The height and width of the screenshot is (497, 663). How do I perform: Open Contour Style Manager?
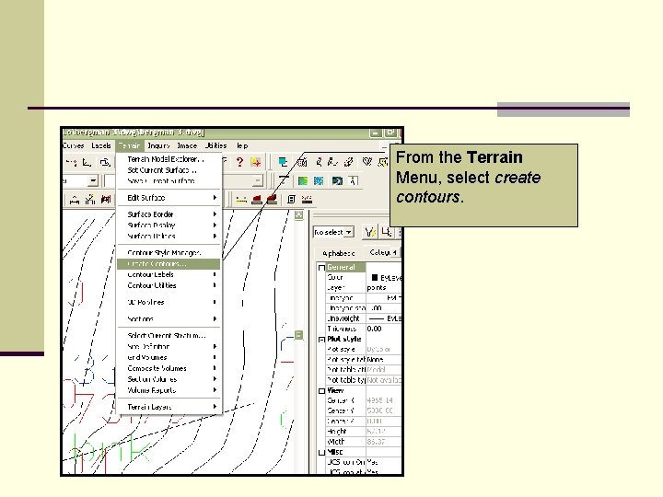169,253
